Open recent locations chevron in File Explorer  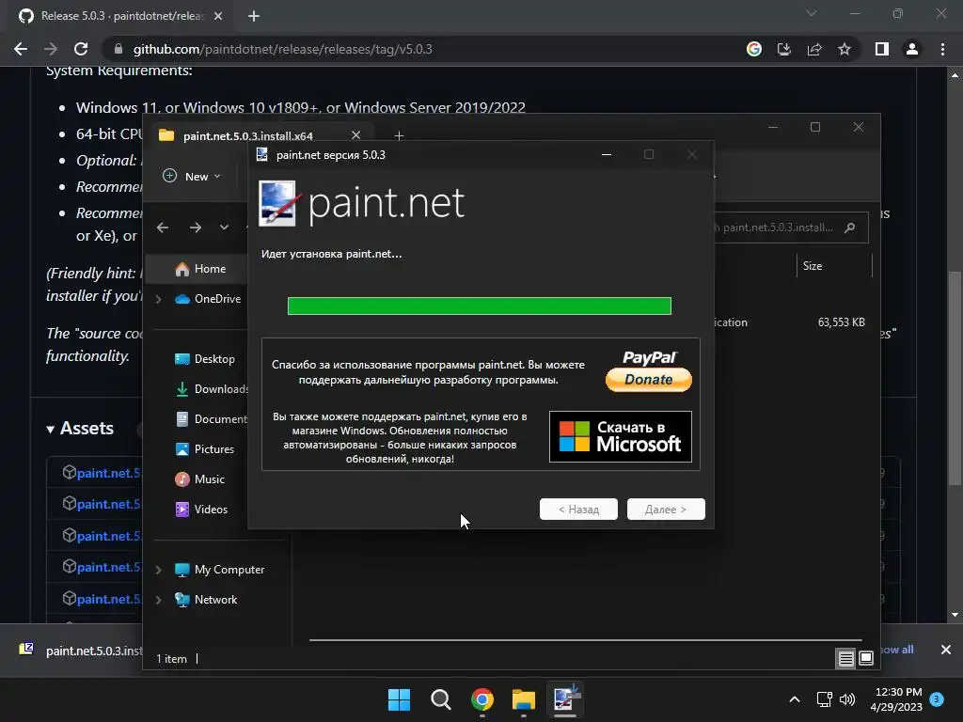coord(224,228)
